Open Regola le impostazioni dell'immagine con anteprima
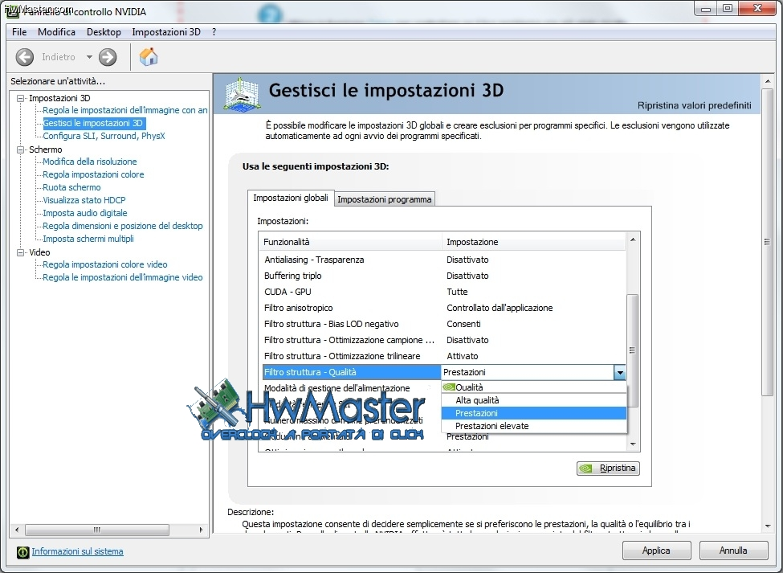The height and width of the screenshot is (573, 783). (124, 110)
